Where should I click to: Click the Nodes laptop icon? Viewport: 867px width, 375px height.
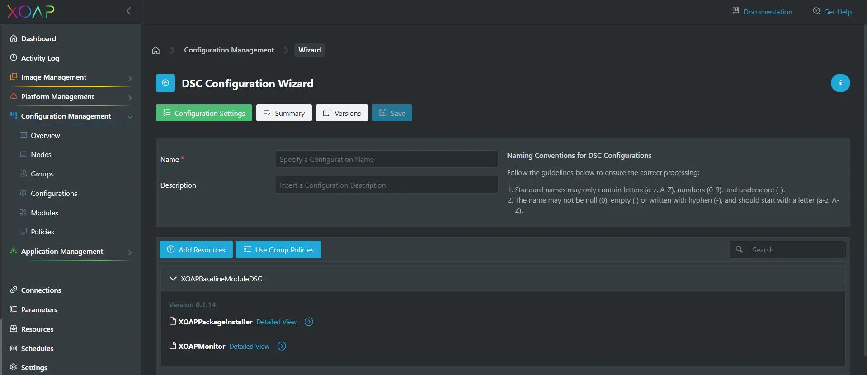click(24, 154)
